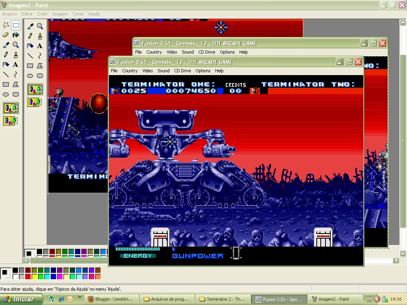Open CD Drive menu in front Fusion window
The width and height of the screenshot is (407, 305).
pyautogui.click(x=182, y=71)
